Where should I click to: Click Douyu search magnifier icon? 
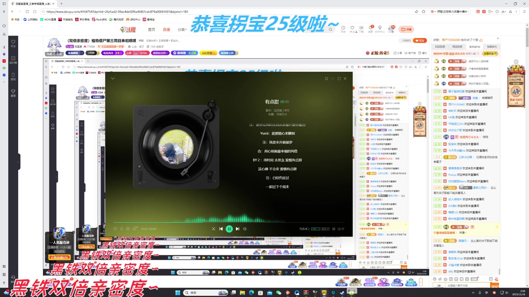330,29
